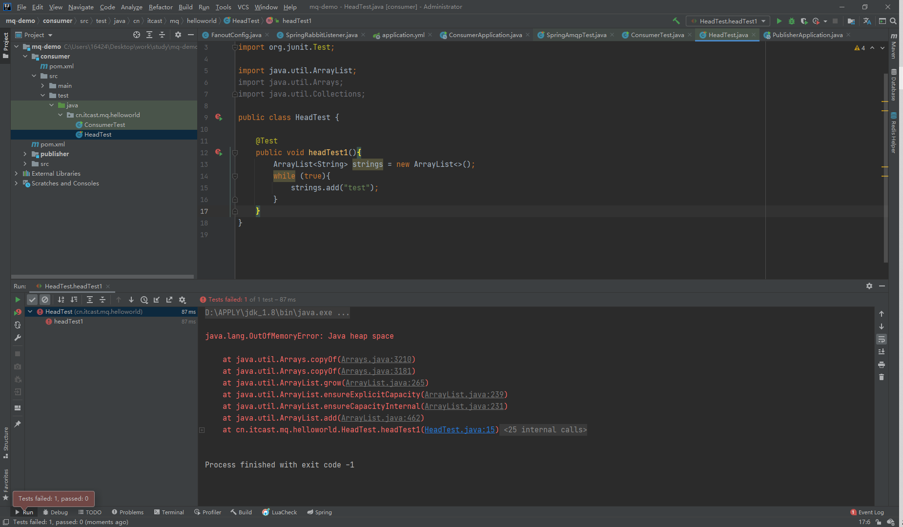Switch to application.yml editor tab
903x527 pixels.
[403, 35]
